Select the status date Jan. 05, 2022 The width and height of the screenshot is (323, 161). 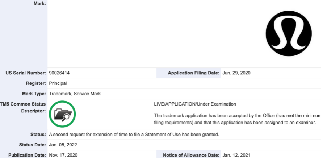63,145
